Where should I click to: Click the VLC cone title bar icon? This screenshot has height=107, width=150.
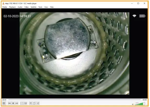[x=3, y=3]
